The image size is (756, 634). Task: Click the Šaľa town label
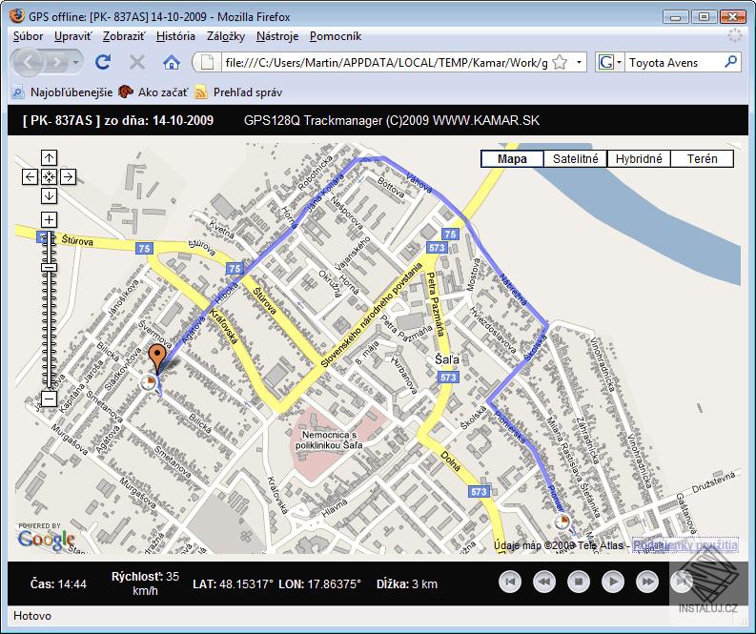(447, 359)
